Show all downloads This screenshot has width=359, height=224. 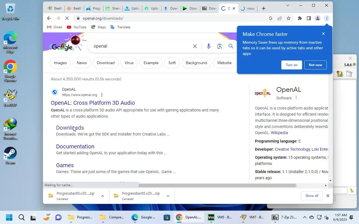point(312,196)
